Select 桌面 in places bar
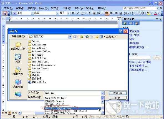164x119 pixels. tap(18, 58)
